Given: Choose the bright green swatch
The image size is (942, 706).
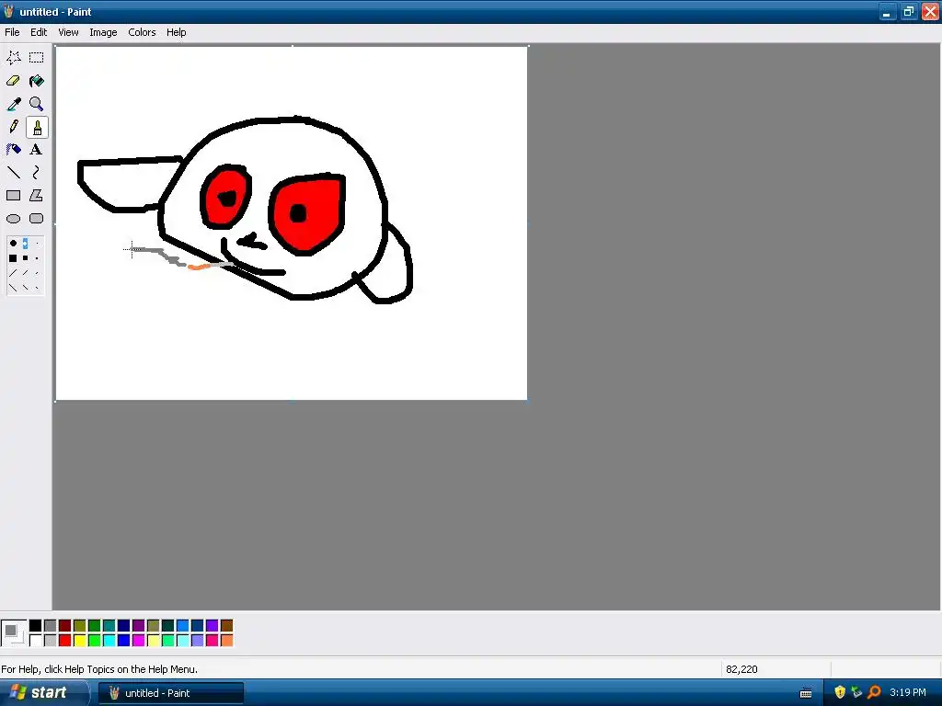Looking at the screenshot, I should pyautogui.click(x=95, y=641).
